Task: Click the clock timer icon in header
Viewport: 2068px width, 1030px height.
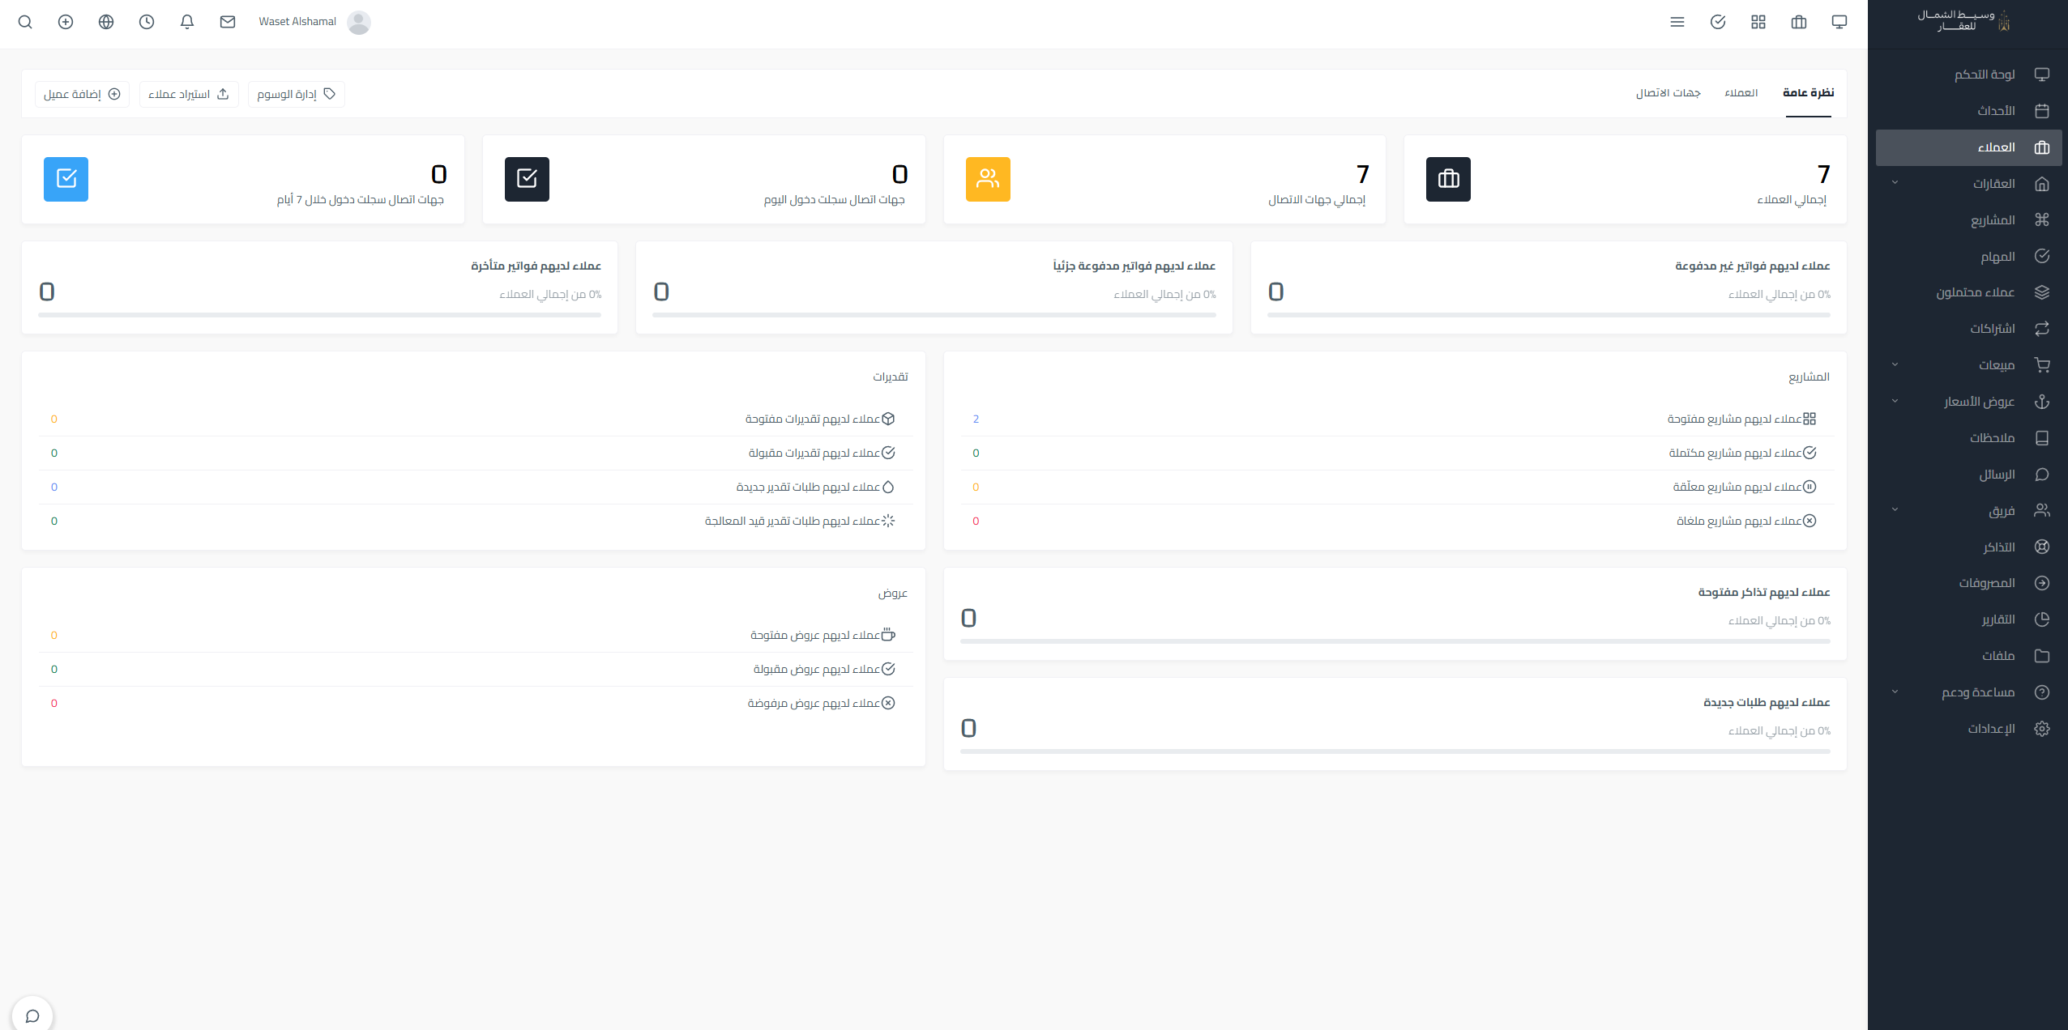Action: pos(147,22)
